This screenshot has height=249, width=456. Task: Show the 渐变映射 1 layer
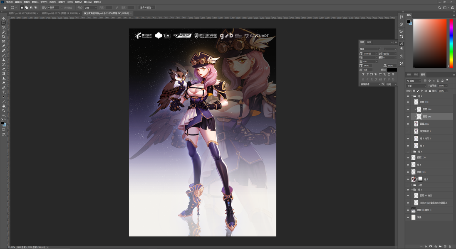[408, 131]
